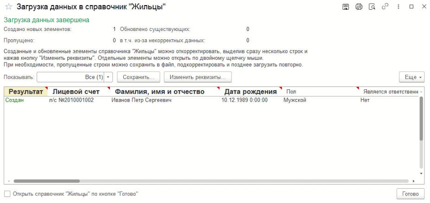Expand the "Еще" menu button
The width and height of the screenshot is (430, 203).
411,77
